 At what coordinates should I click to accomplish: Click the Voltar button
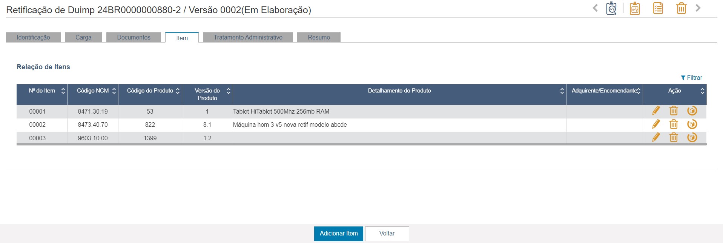[387, 234]
